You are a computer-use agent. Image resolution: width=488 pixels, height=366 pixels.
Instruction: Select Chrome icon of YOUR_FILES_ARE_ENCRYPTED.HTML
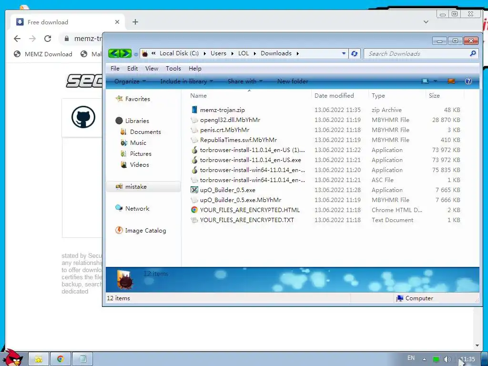tap(194, 210)
